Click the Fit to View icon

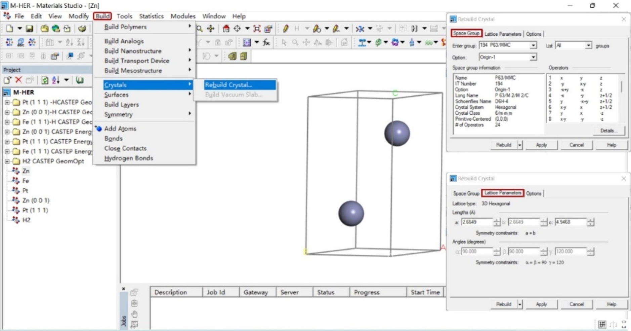coord(257,29)
